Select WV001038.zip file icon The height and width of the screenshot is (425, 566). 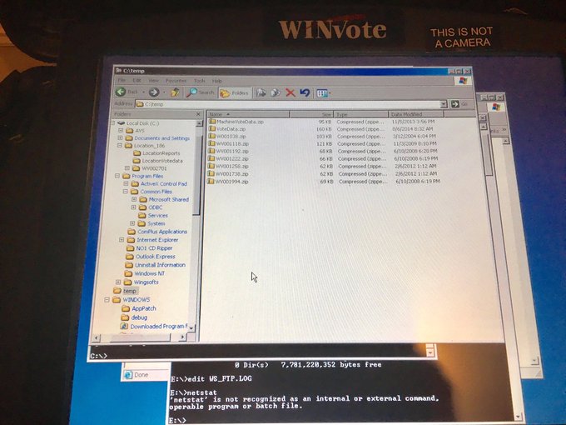pyautogui.click(x=212, y=136)
